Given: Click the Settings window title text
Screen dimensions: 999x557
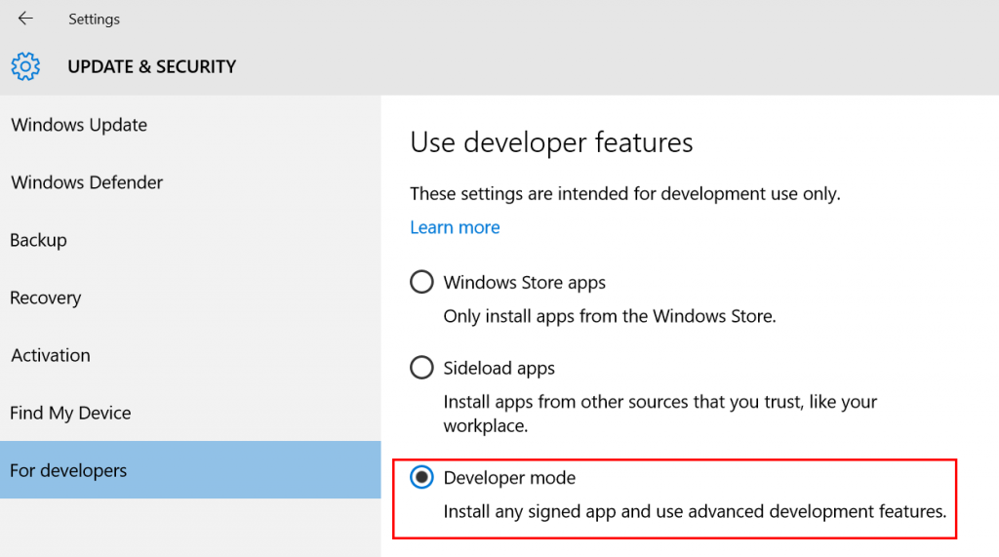Looking at the screenshot, I should tap(94, 19).
